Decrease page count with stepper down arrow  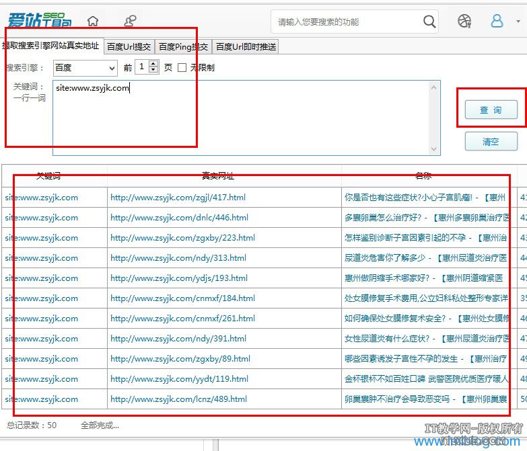coord(153,71)
